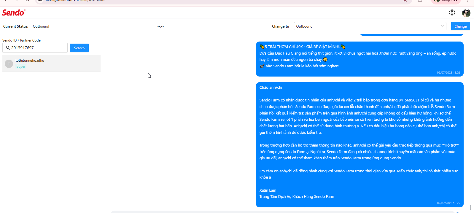Click the 02/07/2025 15:02 timestamp
Image resolution: width=474 pixels, height=213 pixels.
[448, 73]
